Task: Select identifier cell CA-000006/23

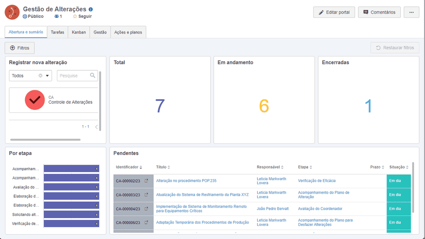Action: (x=133, y=223)
